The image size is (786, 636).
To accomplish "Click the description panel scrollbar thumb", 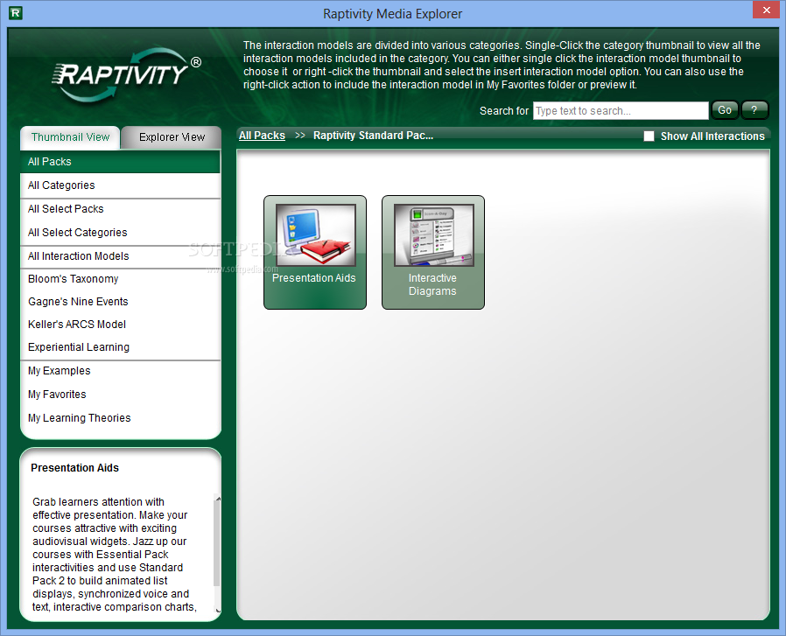I will coord(216,543).
